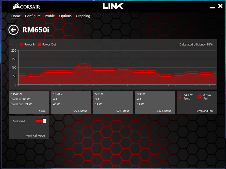Viewport: 226px width, 169px height.
Task: Select the Multi-Rail Mode tile
Action: coord(29,128)
